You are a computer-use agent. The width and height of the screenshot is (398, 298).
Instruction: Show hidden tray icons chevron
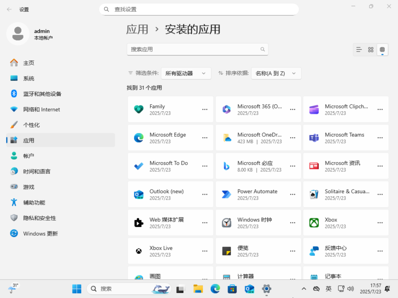point(304,289)
